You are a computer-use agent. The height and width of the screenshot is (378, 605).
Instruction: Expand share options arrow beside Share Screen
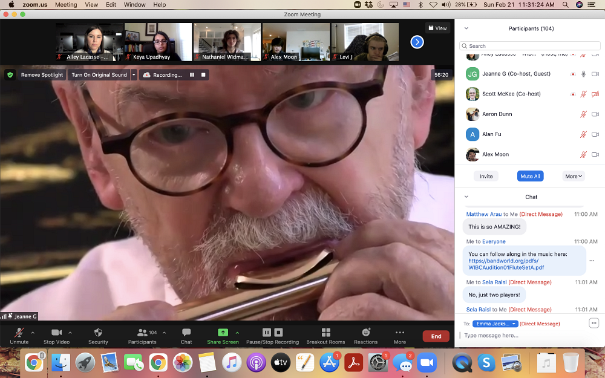[x=237, y=333]
